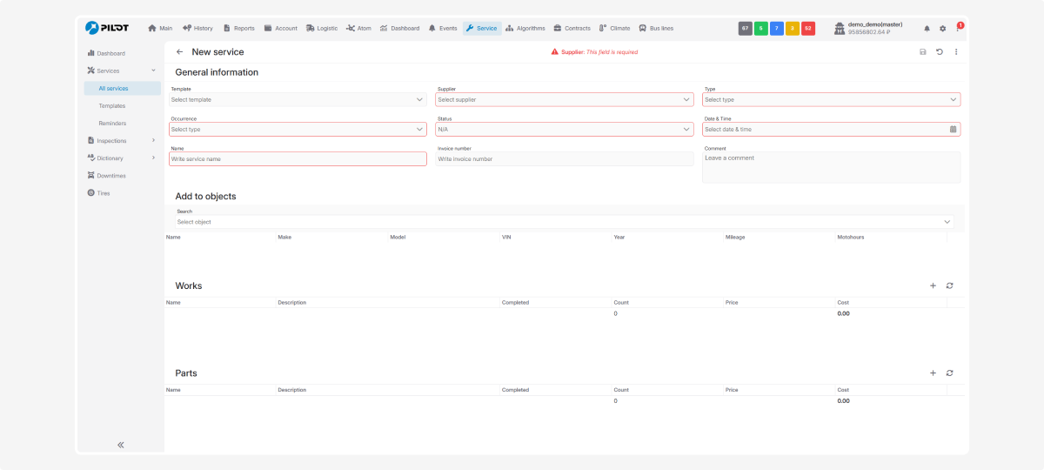
Task: Open the three-dot menu in the service header
Action: pyautogui.click(x=956, y=52)
